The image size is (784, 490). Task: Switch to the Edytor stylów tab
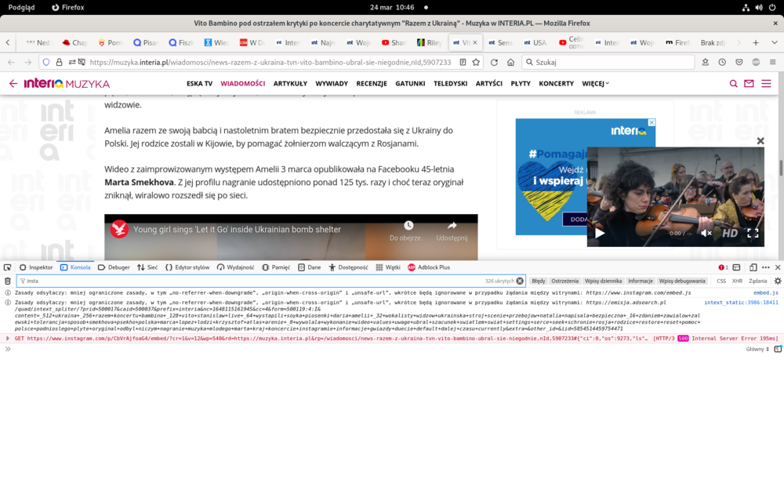187,267
